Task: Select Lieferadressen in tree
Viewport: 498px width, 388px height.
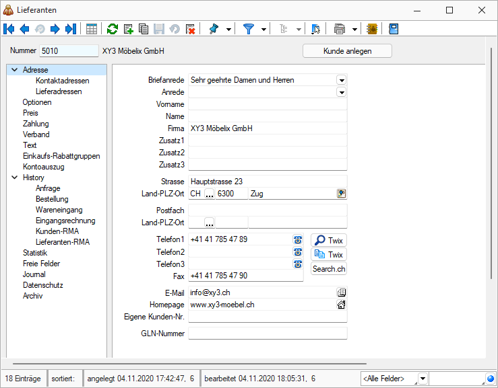Action: coord(59,91)
